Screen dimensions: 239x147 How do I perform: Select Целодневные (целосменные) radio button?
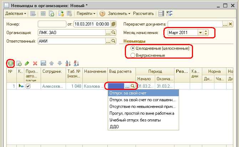click(133, 48)
